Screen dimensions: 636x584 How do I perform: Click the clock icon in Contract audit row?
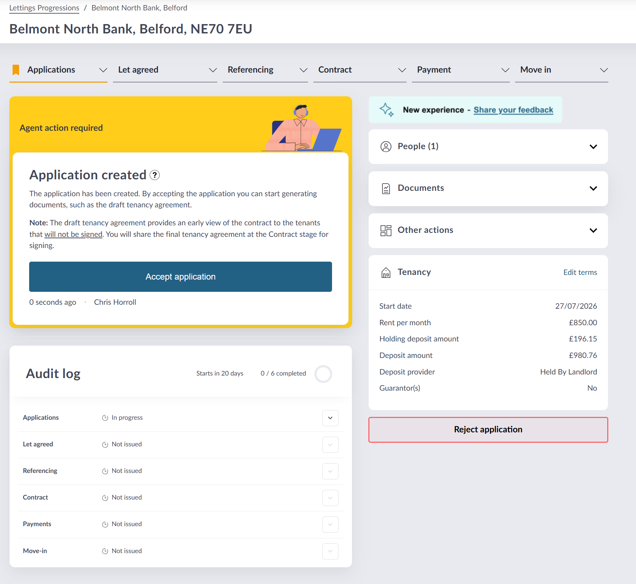click(x=105, y=498)
